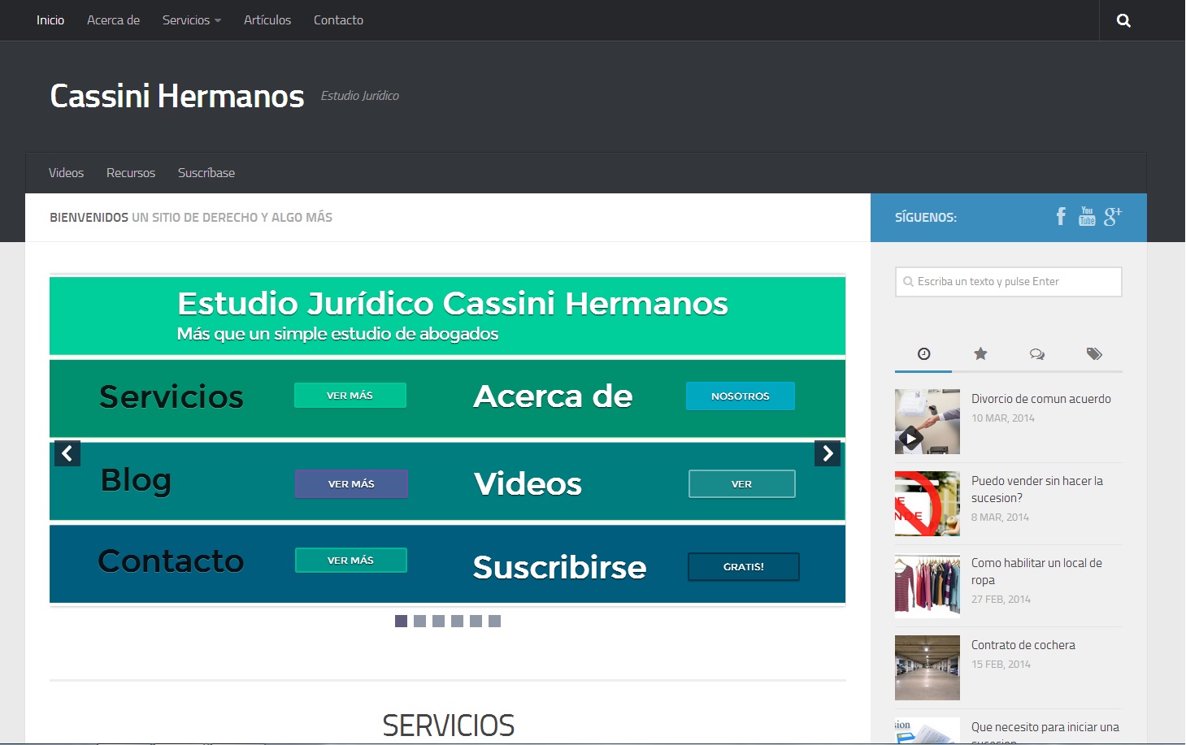The width and height of the screenshot is (1186, 745).
Task: Go to Inicio in top navigation
Action: (x=50, y=20)
